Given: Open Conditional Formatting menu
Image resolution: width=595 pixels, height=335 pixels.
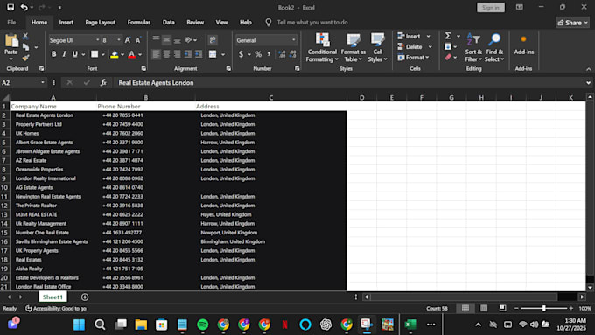Looking at the screenshot, I should click(322, 48).
